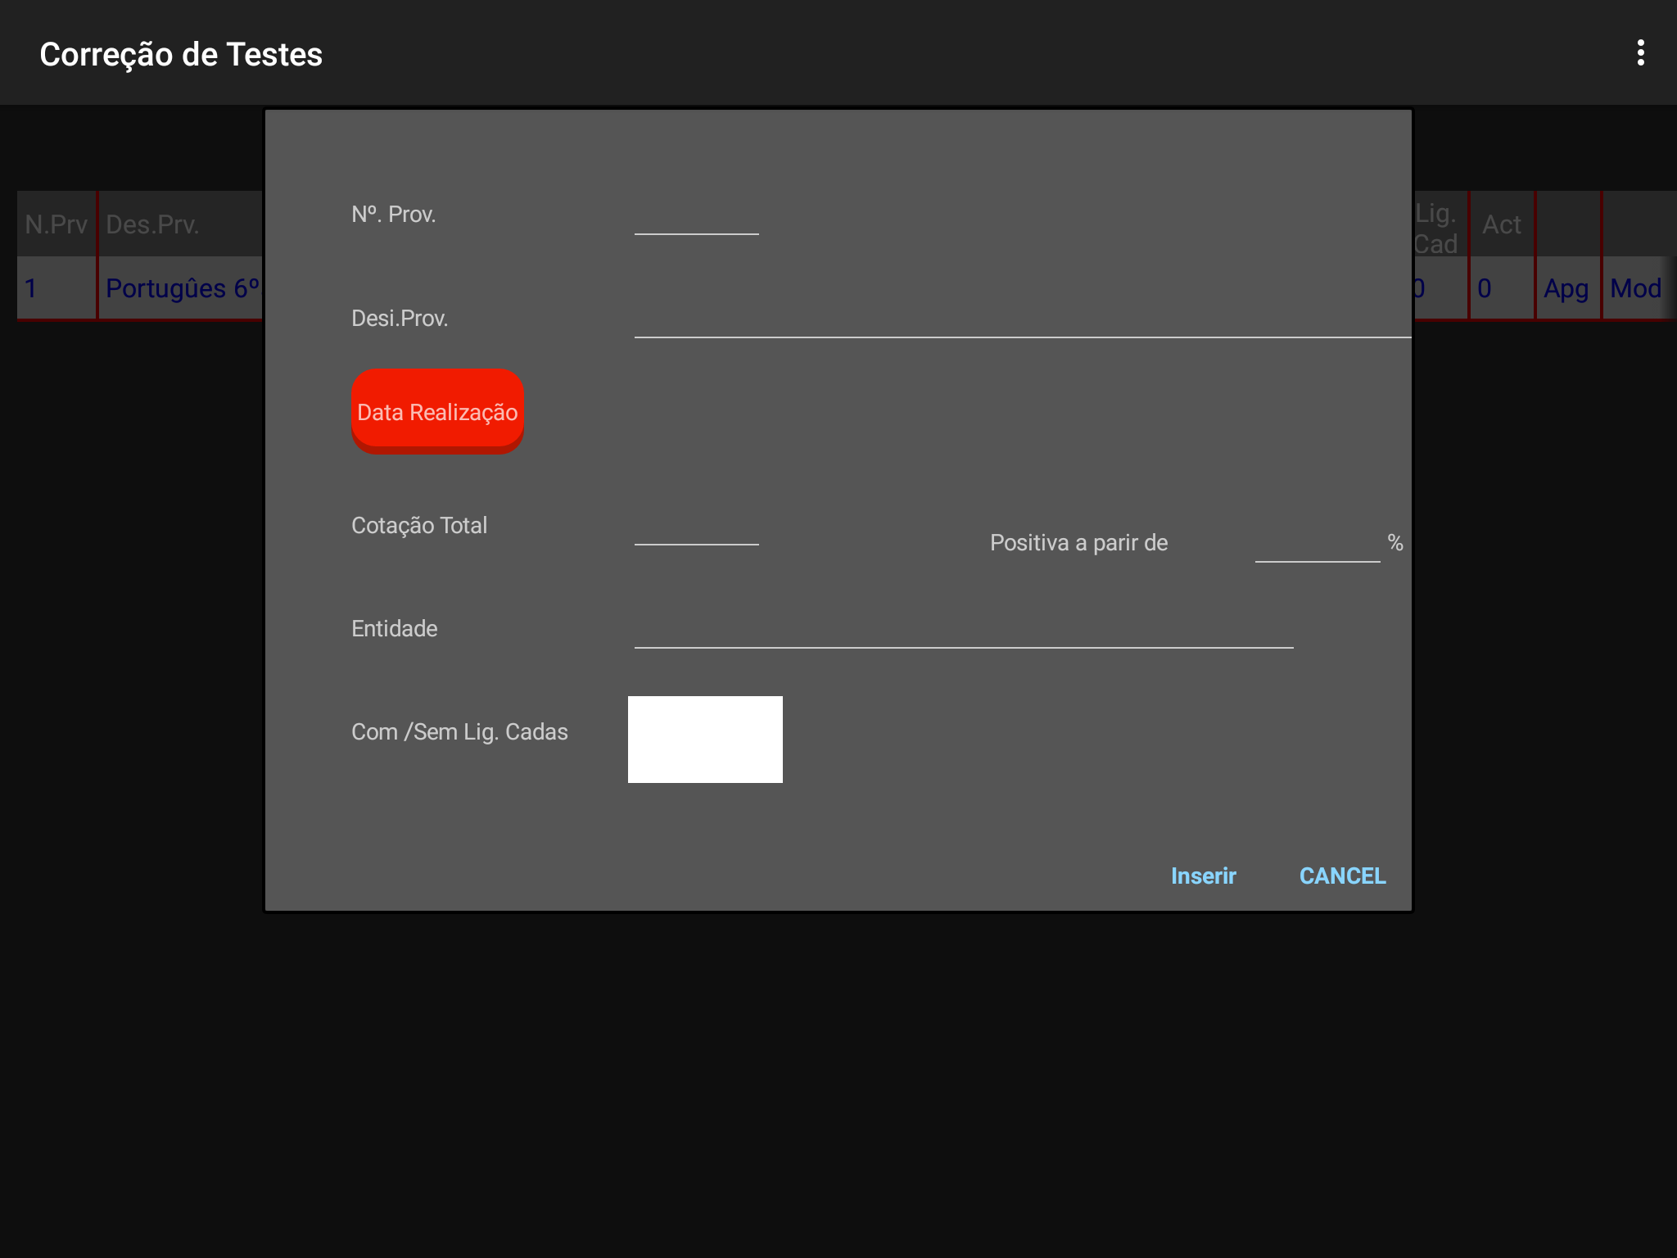
Task: Click the Apg link in table row
Action: click(1566, 288)
